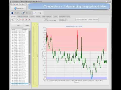Screen dimensions: 121x90
Task: Click the red left arrow pan icon
Action: click(x=21, y=20)
